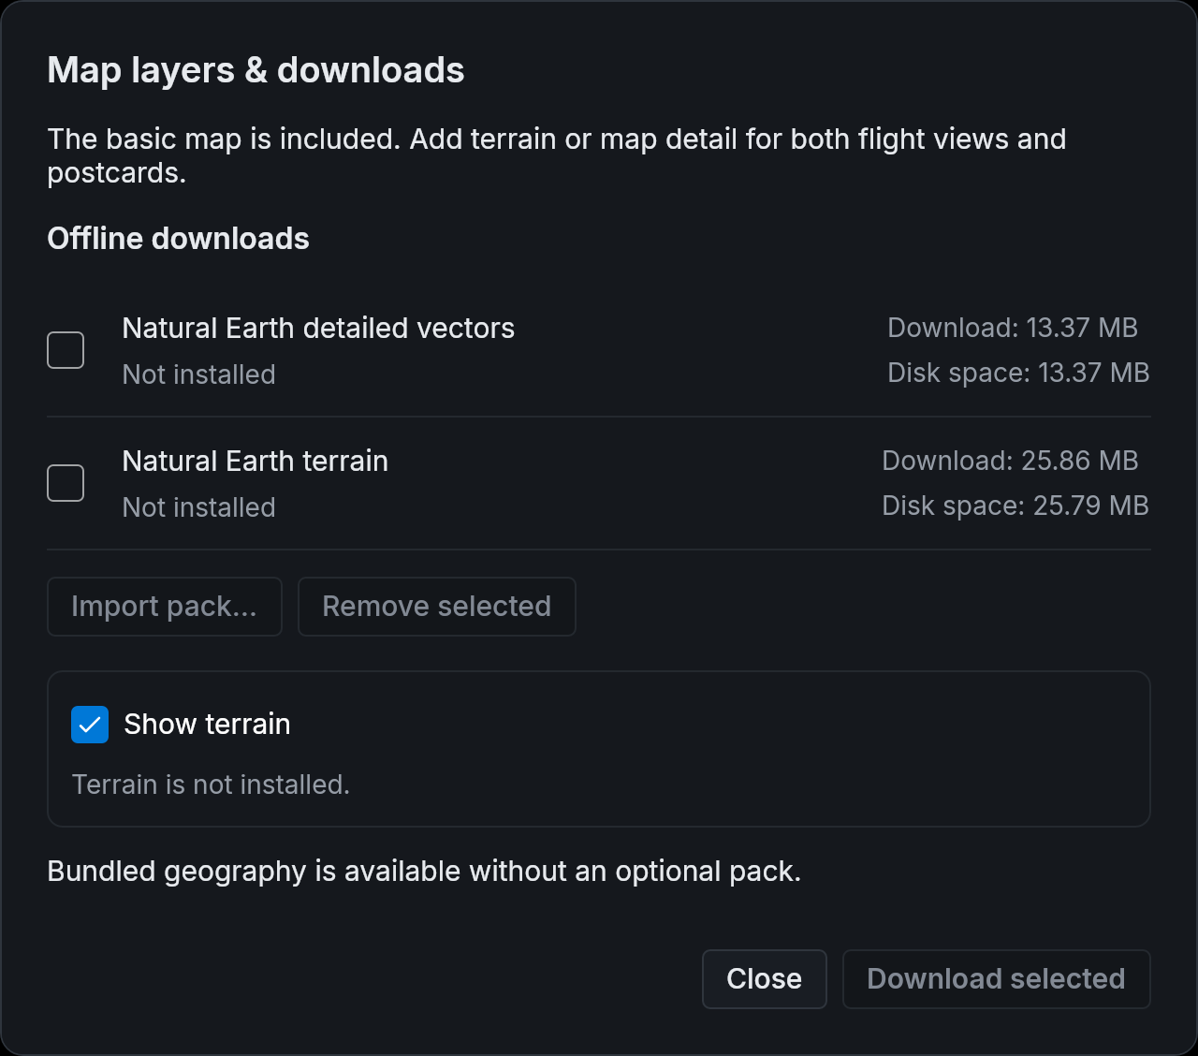Select the Natural Earth detailed vectors label
The width and height of the screenshot is (1198, 1056).
pyautogui.click(x=318, y=329)
